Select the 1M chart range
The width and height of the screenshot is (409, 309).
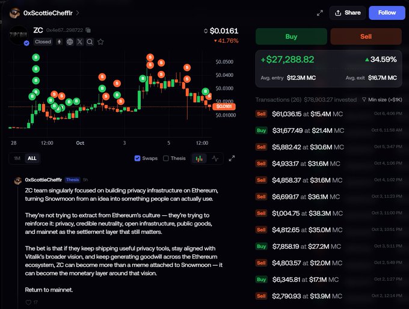coord(17,158)
